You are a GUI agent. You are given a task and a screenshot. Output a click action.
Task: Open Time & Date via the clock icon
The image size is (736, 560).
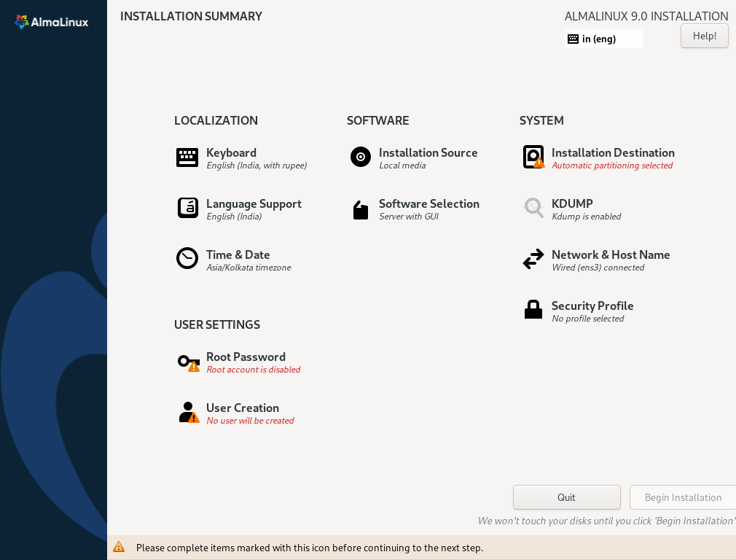pos(187,258)
